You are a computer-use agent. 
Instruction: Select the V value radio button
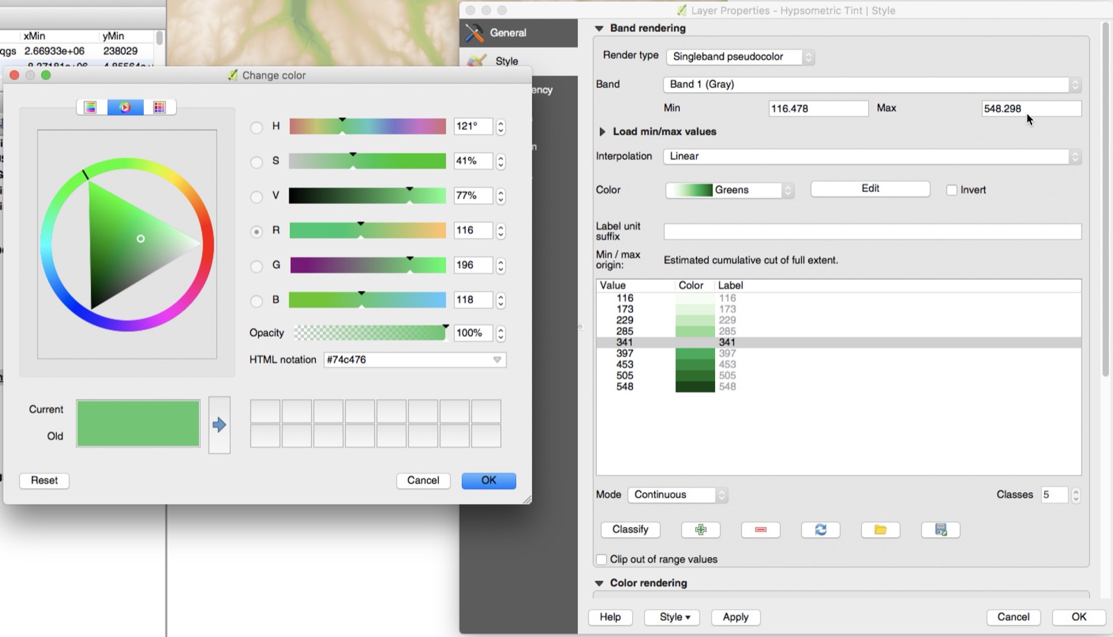click(257, 197)
